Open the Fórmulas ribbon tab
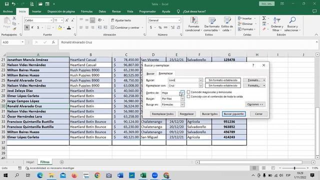This screenshot has width=320, height=180. click(86, 11)
